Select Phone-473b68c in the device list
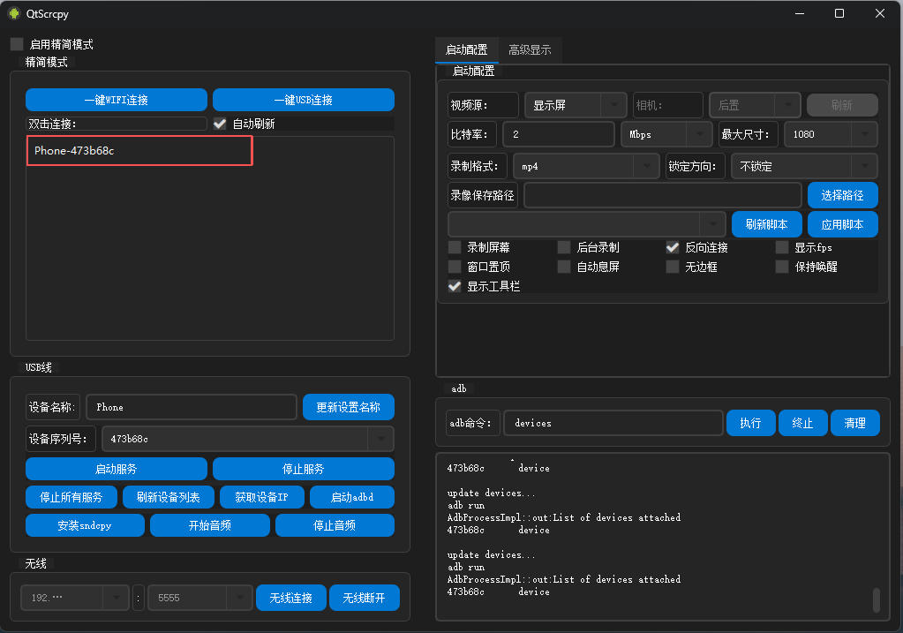903x633 pixels. point(139,151)
